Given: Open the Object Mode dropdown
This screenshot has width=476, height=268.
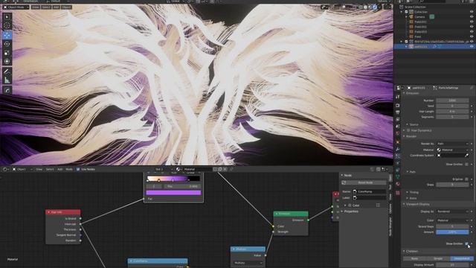Looking at the screenshot, I should coord(16,7).
